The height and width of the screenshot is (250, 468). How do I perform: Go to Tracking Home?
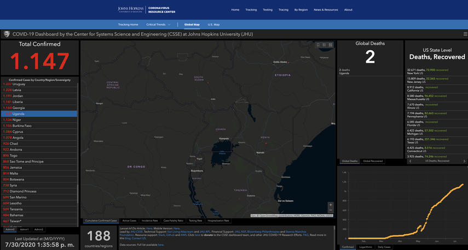pyautogui.click(x=128, y=25)
